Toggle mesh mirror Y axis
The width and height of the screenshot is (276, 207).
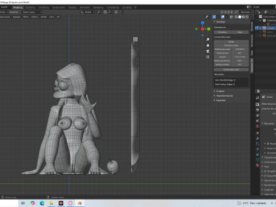228,12
